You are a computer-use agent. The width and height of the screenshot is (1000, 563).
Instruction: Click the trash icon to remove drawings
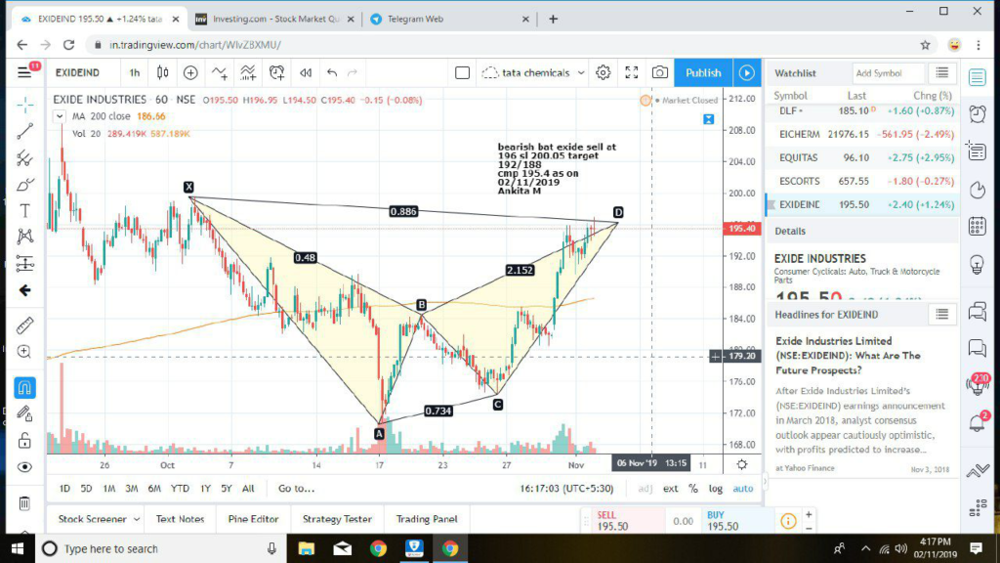(24, 503)
